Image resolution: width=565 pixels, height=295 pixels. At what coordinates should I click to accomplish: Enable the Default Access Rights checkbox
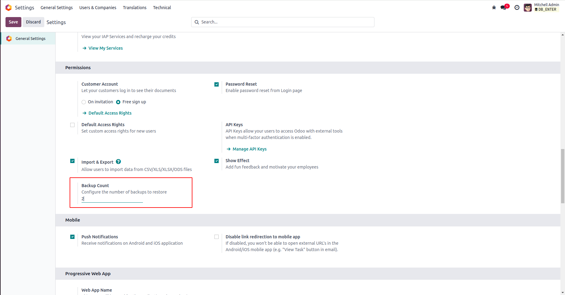coord(72,125)
